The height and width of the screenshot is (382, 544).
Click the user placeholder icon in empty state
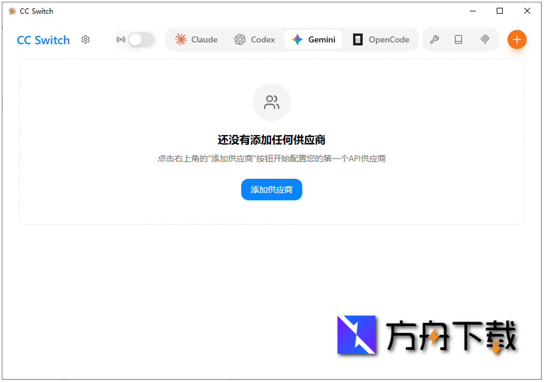(271, 102)
